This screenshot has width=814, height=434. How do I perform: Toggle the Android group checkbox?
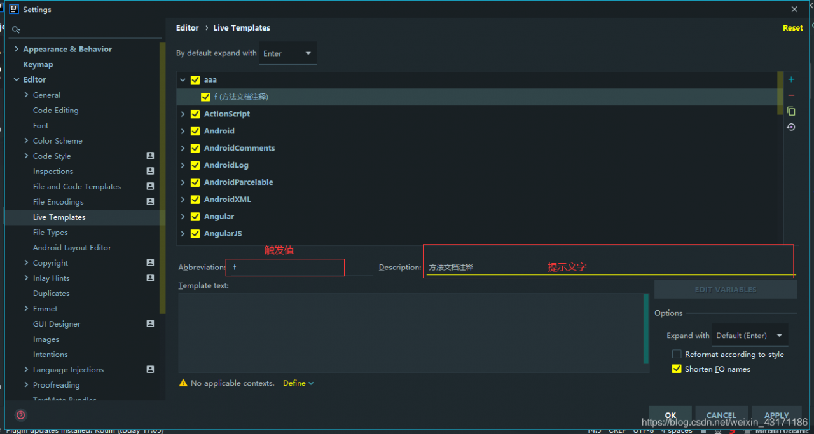pyautogui.click(x=195, y=132)
